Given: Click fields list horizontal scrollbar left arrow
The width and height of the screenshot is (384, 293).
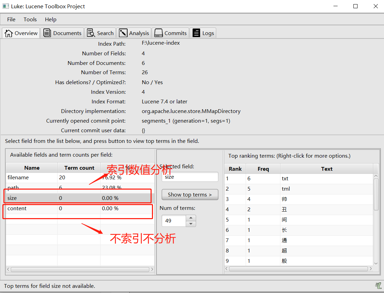Looking at the screenshot, I should click(x=8, y=269).
